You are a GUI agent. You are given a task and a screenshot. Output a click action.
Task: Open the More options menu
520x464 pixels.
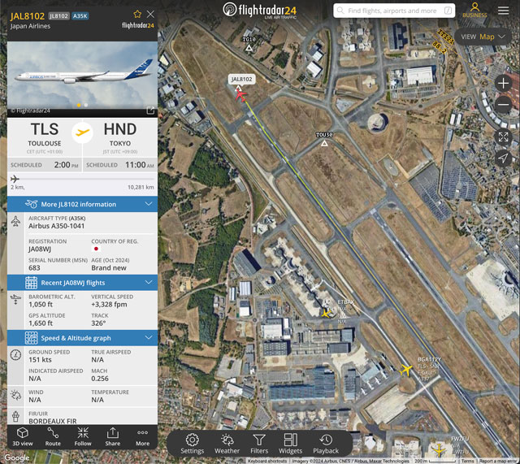[x=143, y=436]
